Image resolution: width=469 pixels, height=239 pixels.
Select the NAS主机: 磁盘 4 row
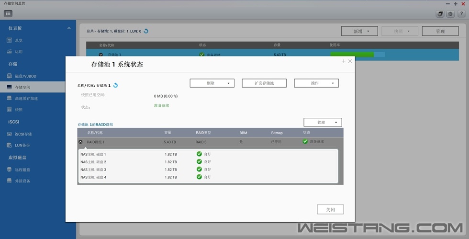(x=209, y=177)
